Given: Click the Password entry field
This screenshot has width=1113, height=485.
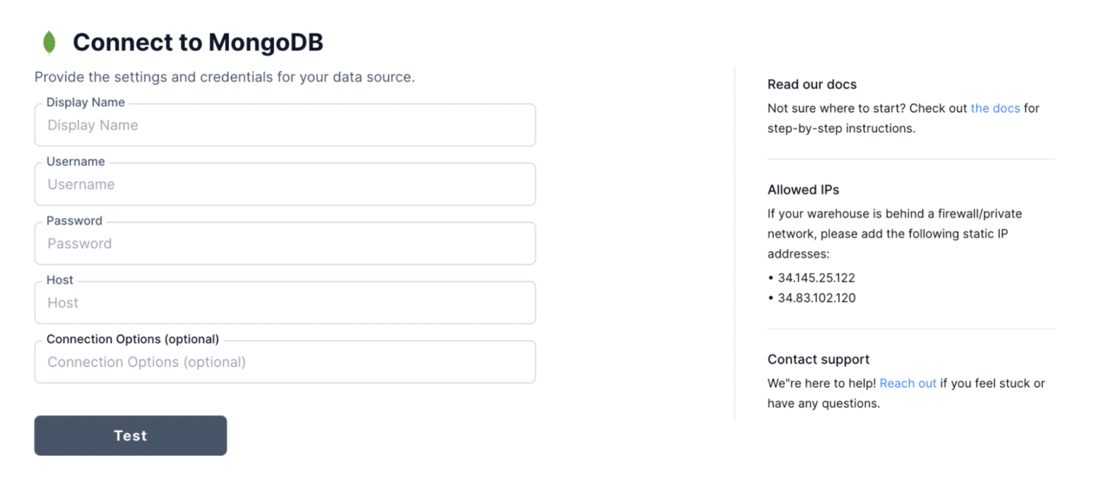Looking at the screenshot, I should (285, 244).
